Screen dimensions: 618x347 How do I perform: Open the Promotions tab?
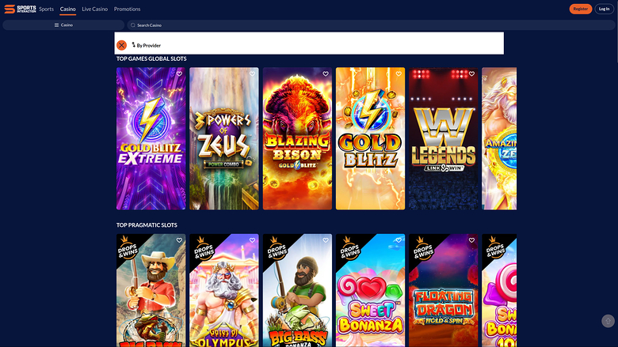(x=127, y=9)
